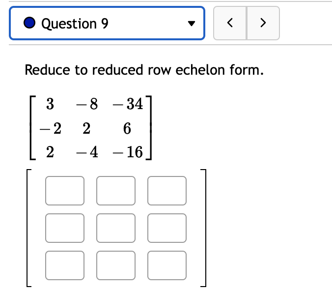Open the Question 9 selector box
Image resolution: width=332 pixels, height=291 pixels.
[107, 23]
